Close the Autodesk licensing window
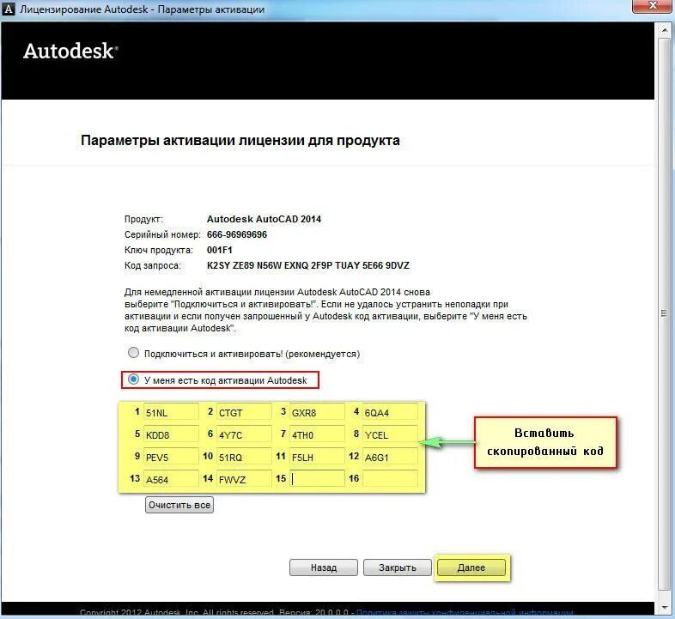675x619 pixels. pyautogui.click(x=653, y=6)
